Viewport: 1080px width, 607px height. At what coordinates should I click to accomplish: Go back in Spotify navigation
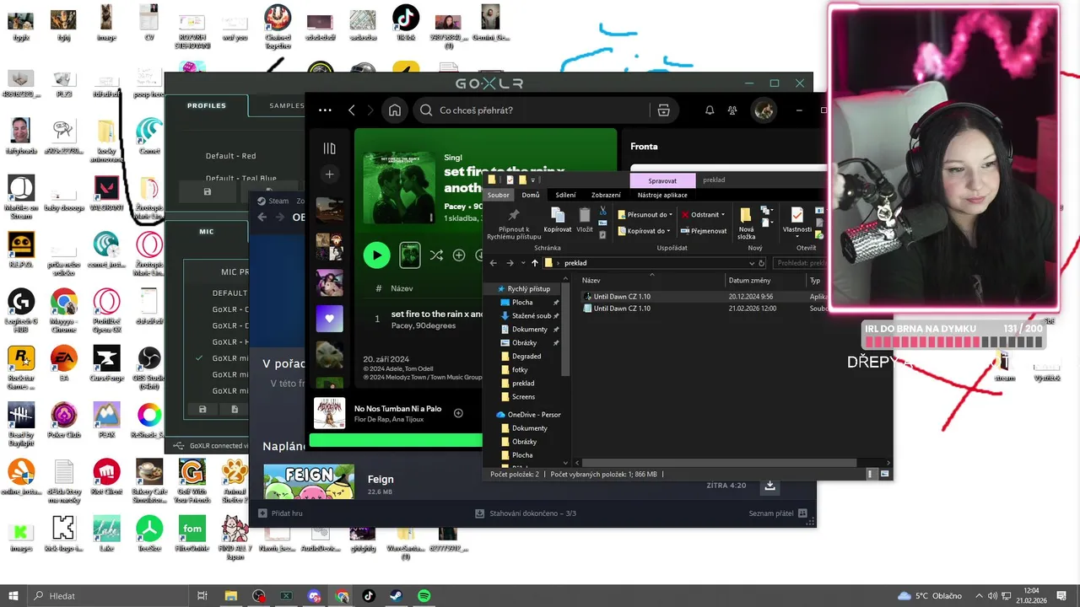pyautogui.click(x=352, y=110)
